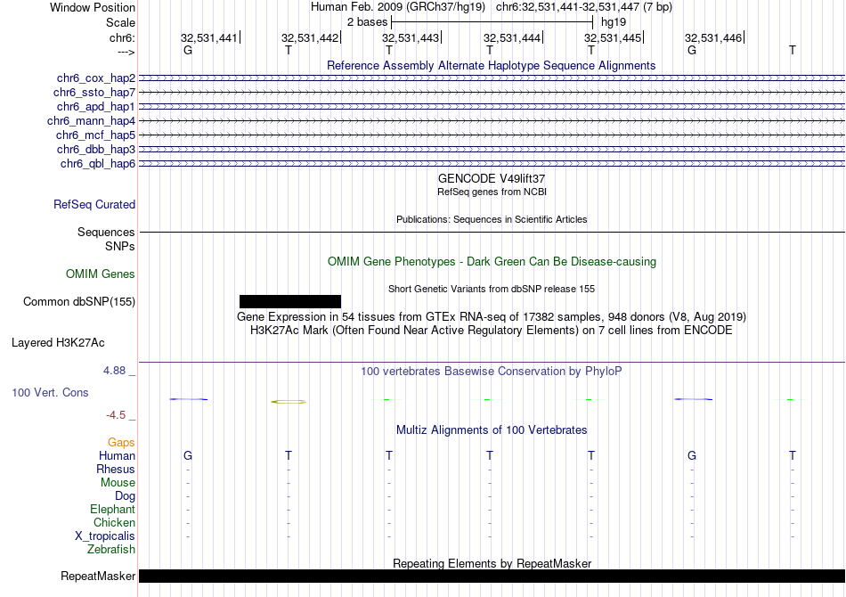The image size is (846, 597).
Task: Click the Chicken alignment row label
Action: [x=114, y=522]
